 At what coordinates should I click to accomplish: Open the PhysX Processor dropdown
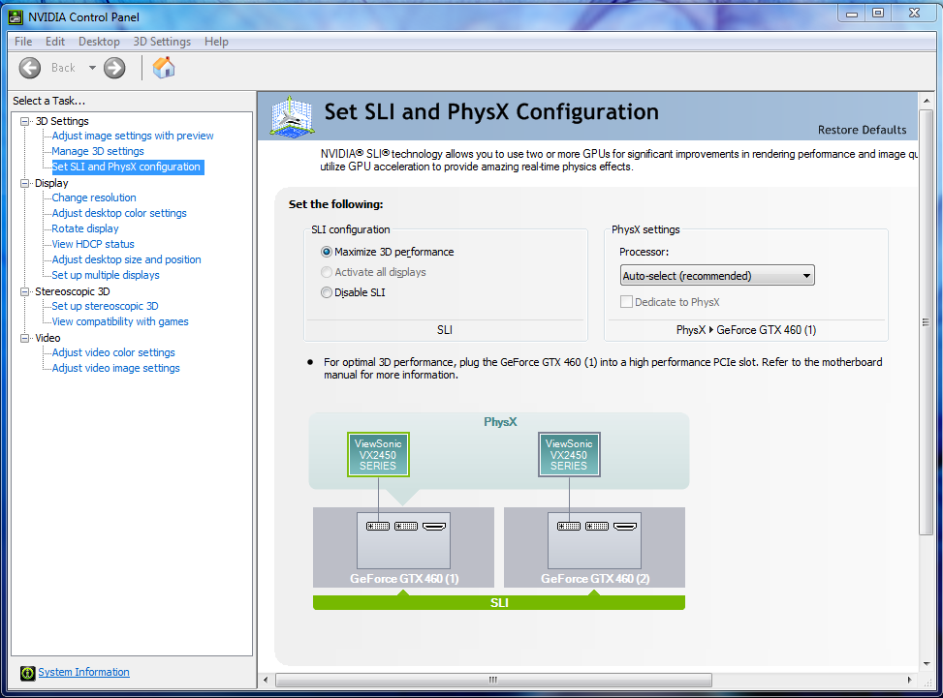(x=717, y=276)
